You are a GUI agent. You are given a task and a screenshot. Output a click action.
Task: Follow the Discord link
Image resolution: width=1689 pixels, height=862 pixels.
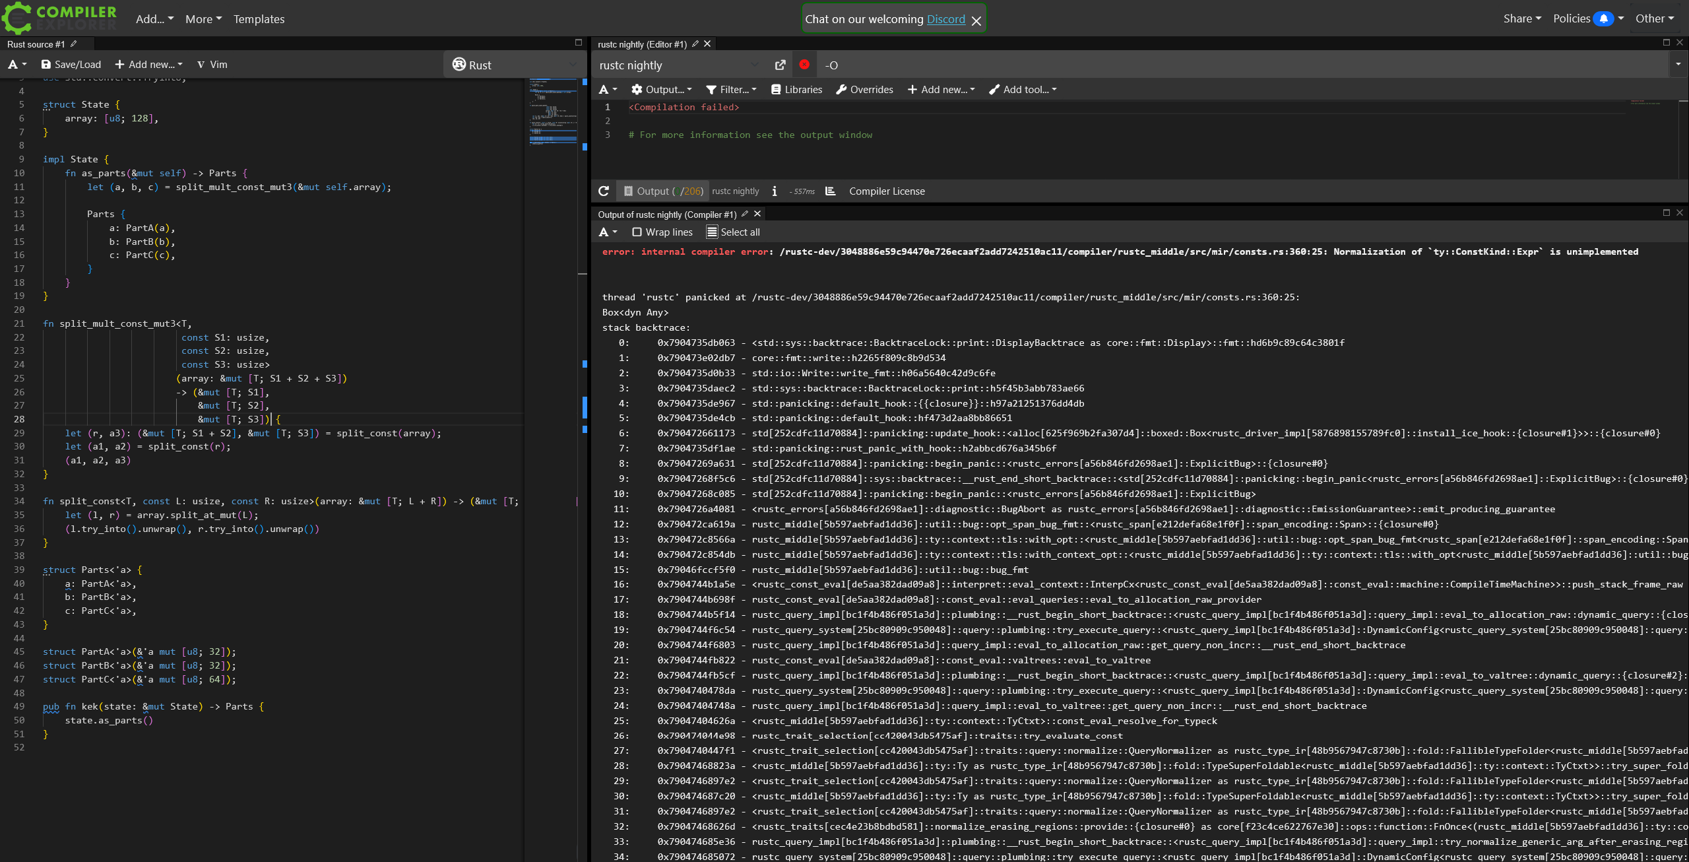tap(945, 19)
